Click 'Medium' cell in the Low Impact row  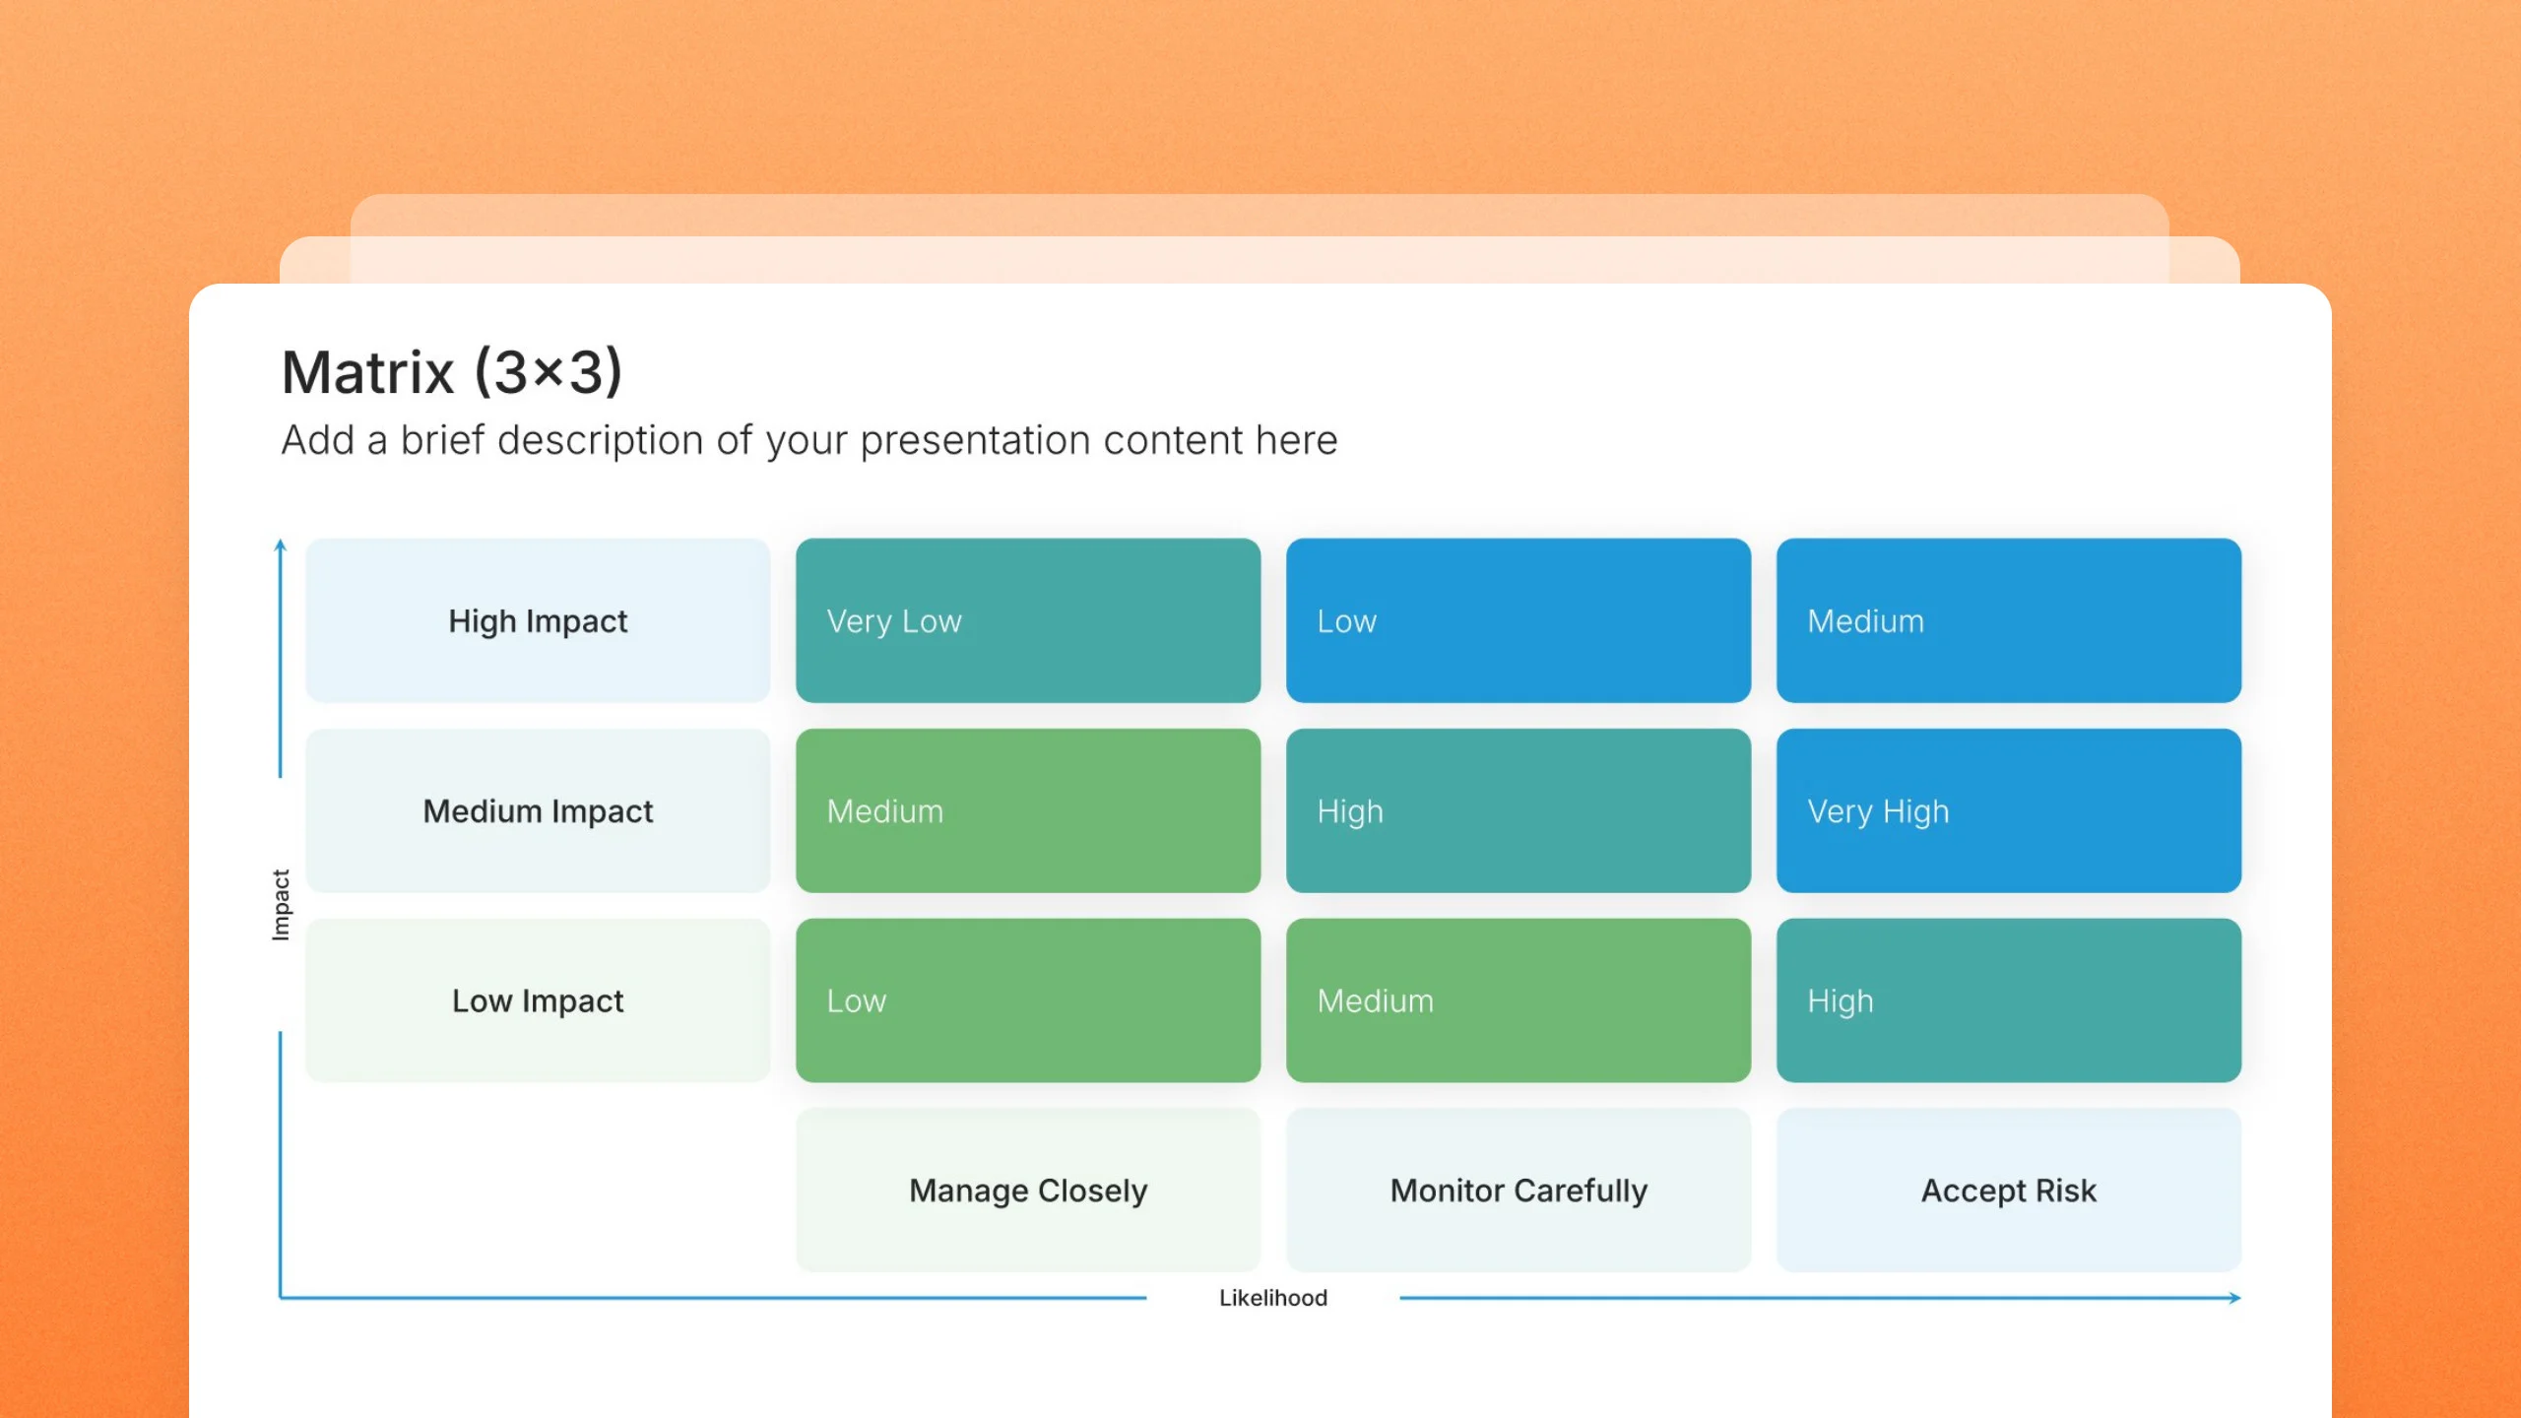(1519, 1000)
